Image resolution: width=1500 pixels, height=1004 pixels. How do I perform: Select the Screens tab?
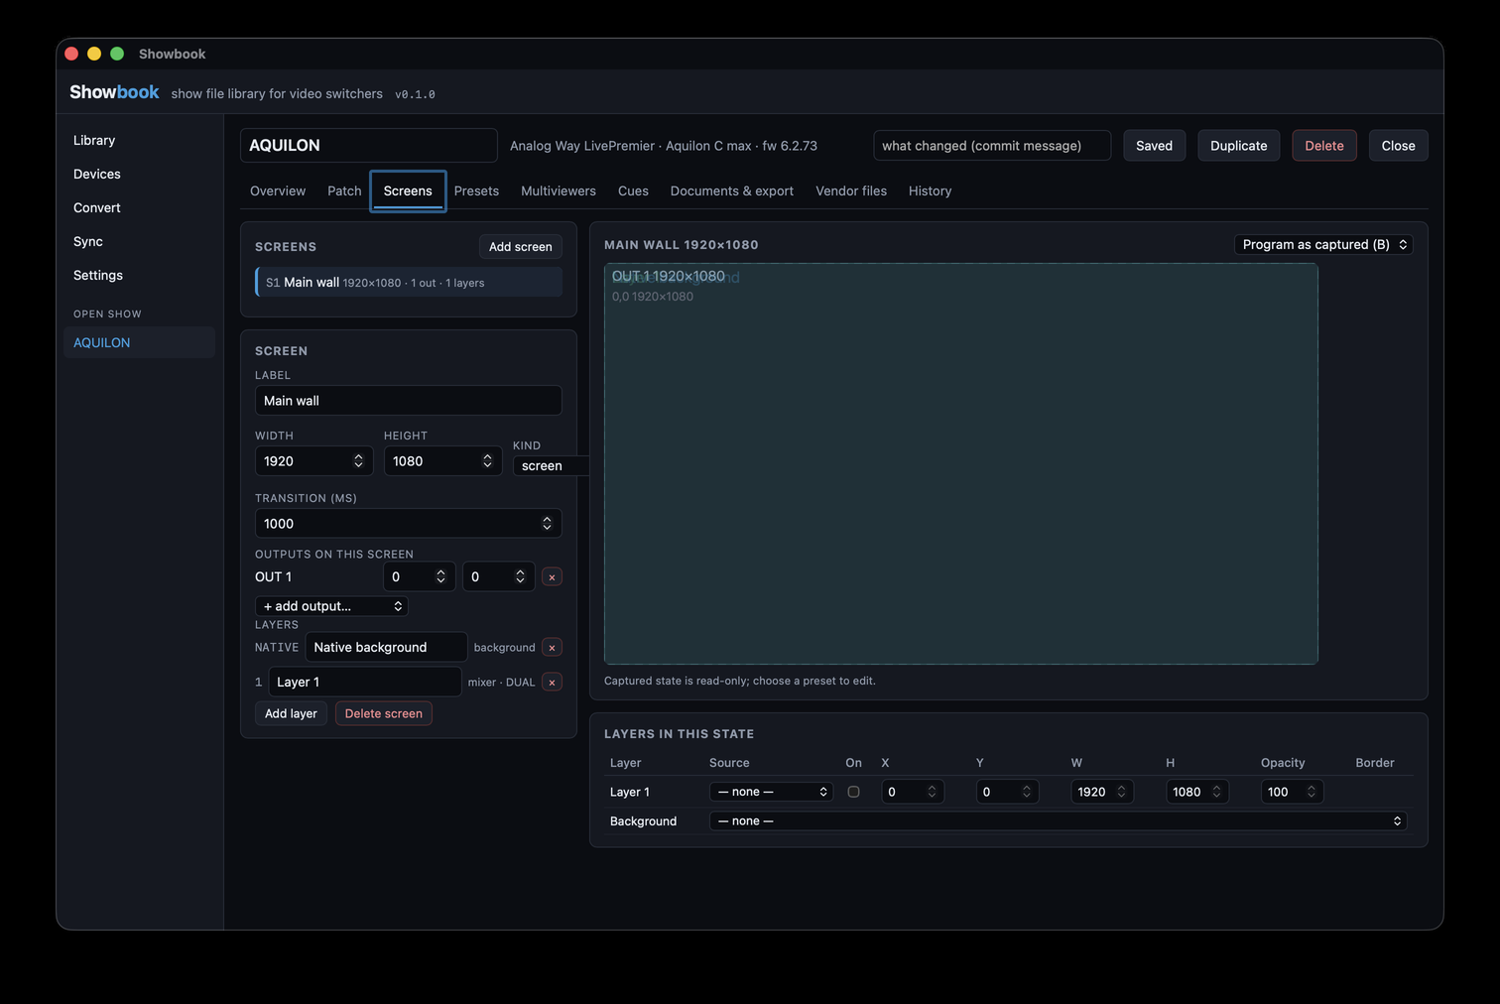pos(408,190)
